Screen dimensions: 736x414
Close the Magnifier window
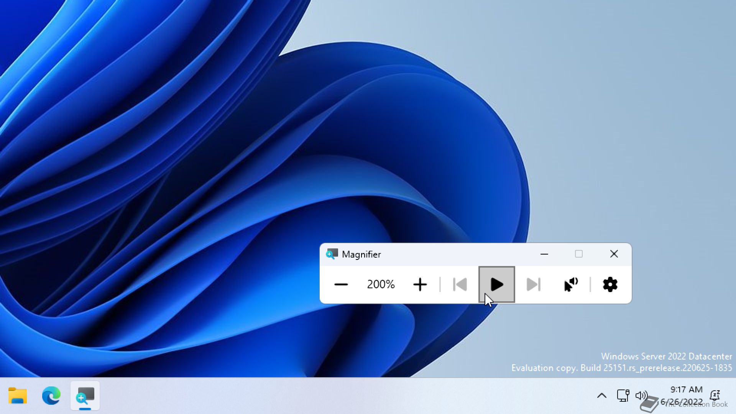[614, 254]
